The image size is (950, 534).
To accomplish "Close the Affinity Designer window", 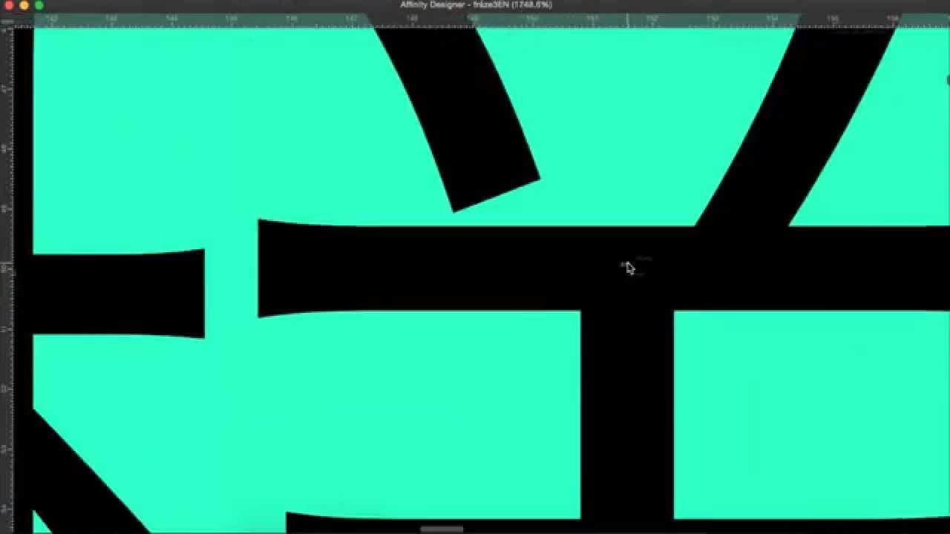I will tap(10, 5).
